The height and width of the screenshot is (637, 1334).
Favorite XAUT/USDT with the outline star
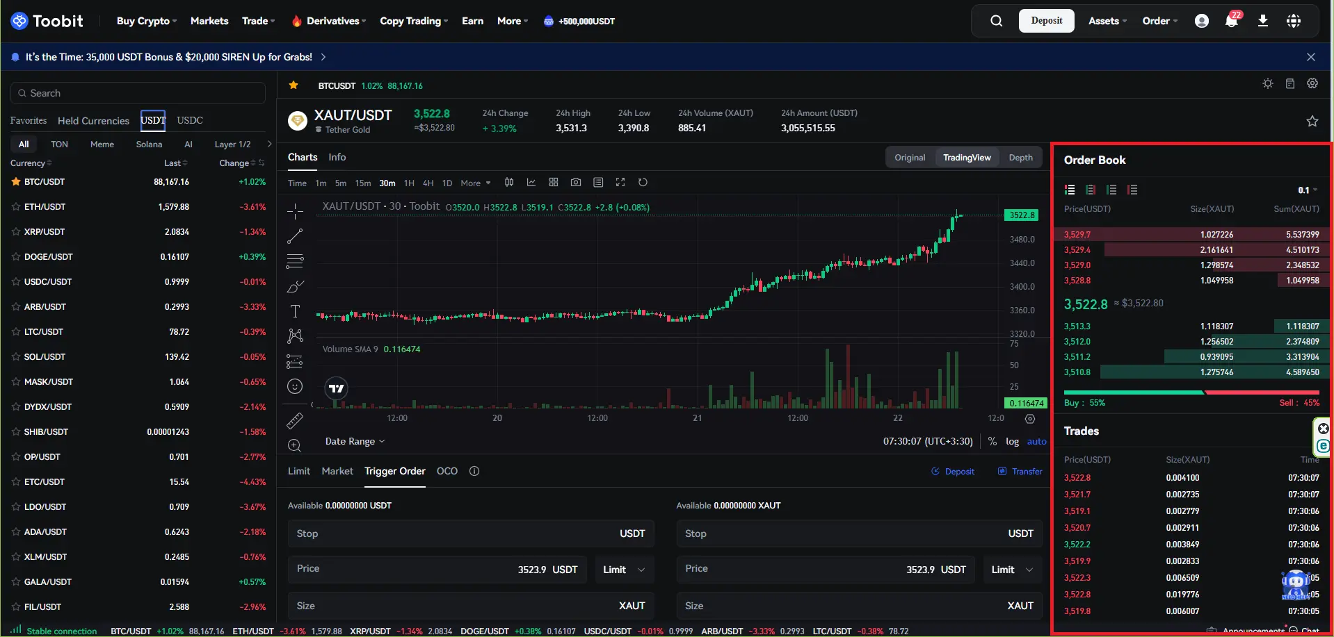click(x=1312, y=121)
